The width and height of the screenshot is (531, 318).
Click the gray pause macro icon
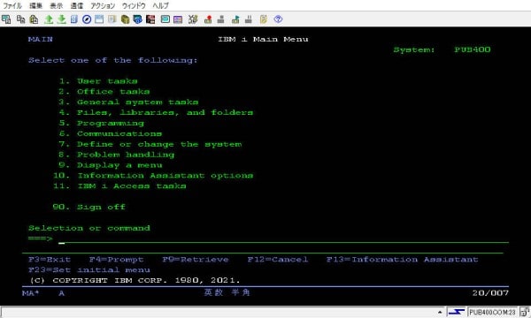[248, 19]
